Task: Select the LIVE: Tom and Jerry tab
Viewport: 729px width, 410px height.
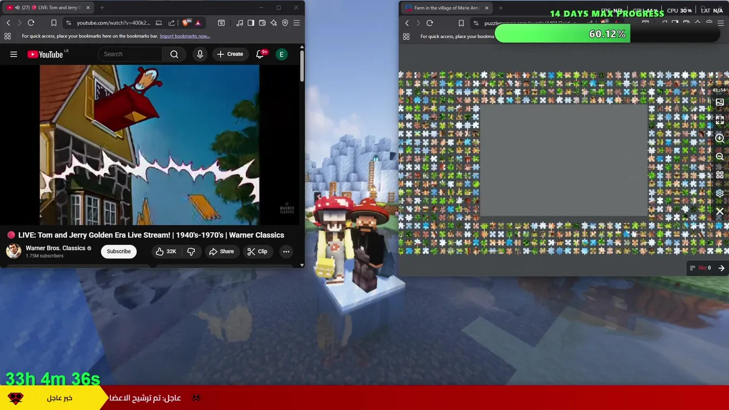Action: (x=48, y=7)
